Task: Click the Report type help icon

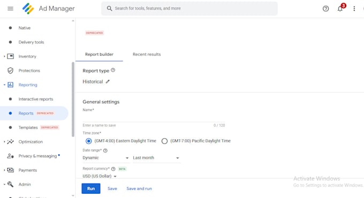Action: [113, 70]
